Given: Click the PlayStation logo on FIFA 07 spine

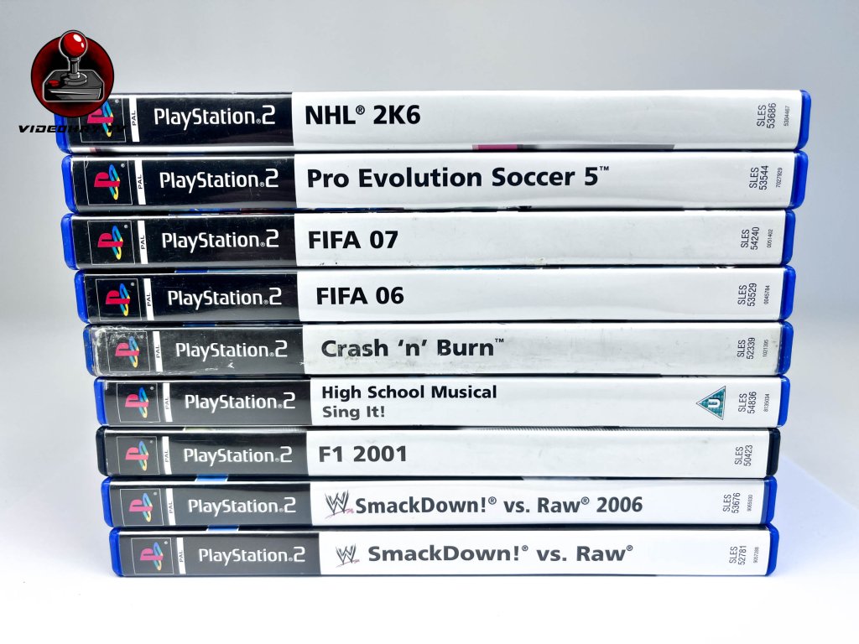Looking at the screenshot, I should (x=110, y=242).
